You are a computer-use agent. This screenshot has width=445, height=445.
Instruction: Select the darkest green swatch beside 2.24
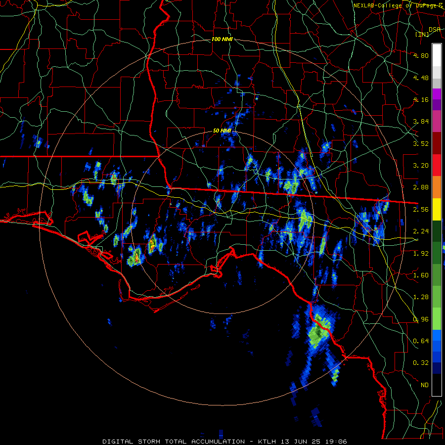(437, 231)
